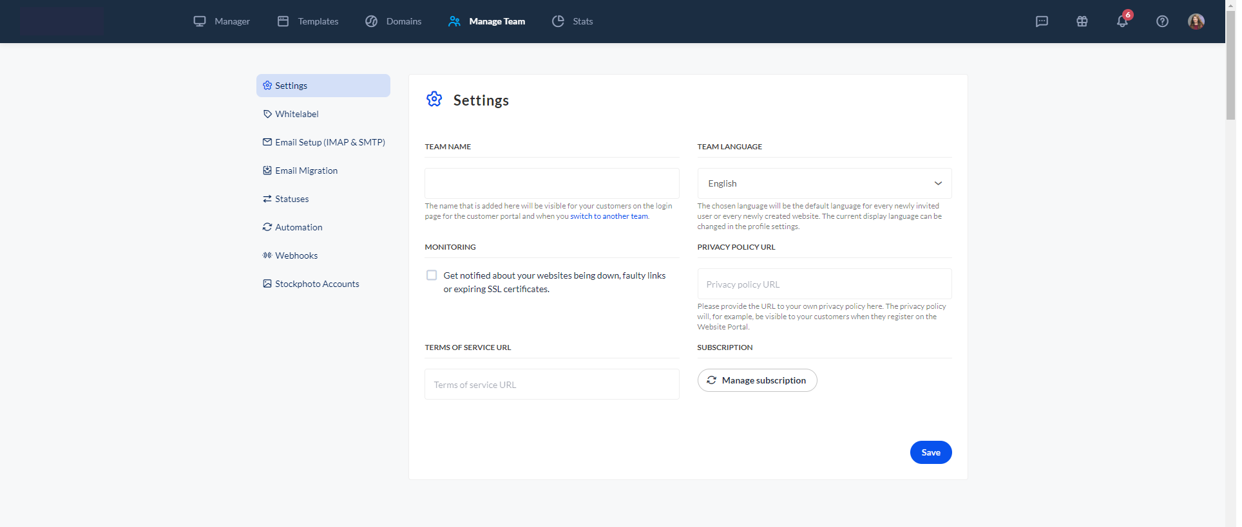Switch to the Templates tab
Screen dimensions: 1242x527
308,21
